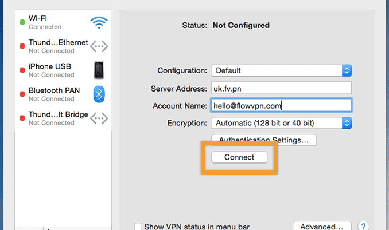Select the Bluetooth PAN service name

click(x=54, y=90)
